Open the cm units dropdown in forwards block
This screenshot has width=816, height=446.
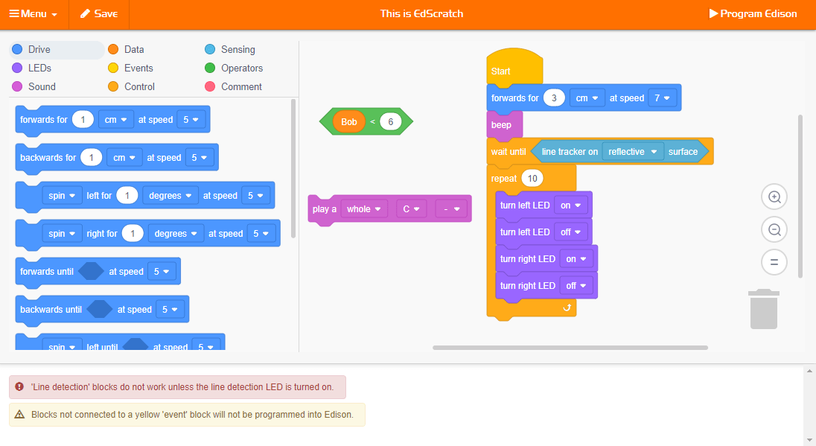587,98
